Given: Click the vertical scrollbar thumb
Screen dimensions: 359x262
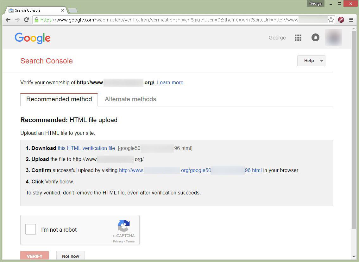Looking at the screenshot, I should point(354,130).
